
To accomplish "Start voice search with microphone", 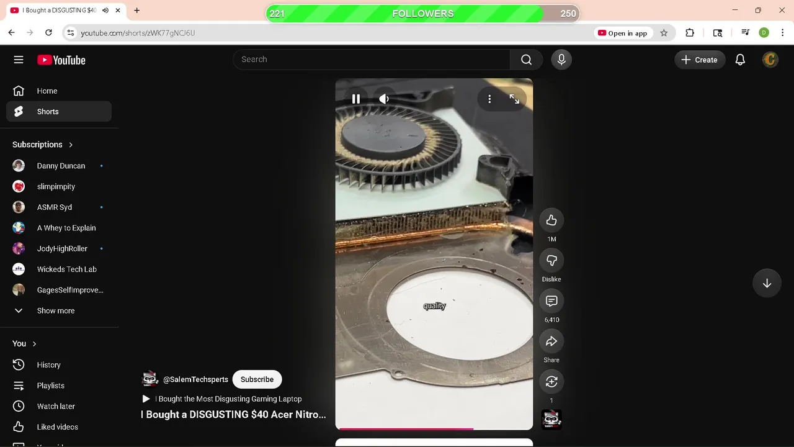I will [561, 60].
